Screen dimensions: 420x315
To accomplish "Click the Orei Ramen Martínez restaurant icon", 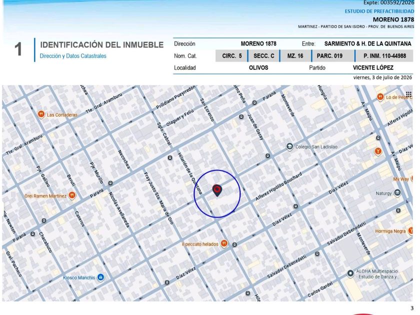I will (x=72, y=195).
